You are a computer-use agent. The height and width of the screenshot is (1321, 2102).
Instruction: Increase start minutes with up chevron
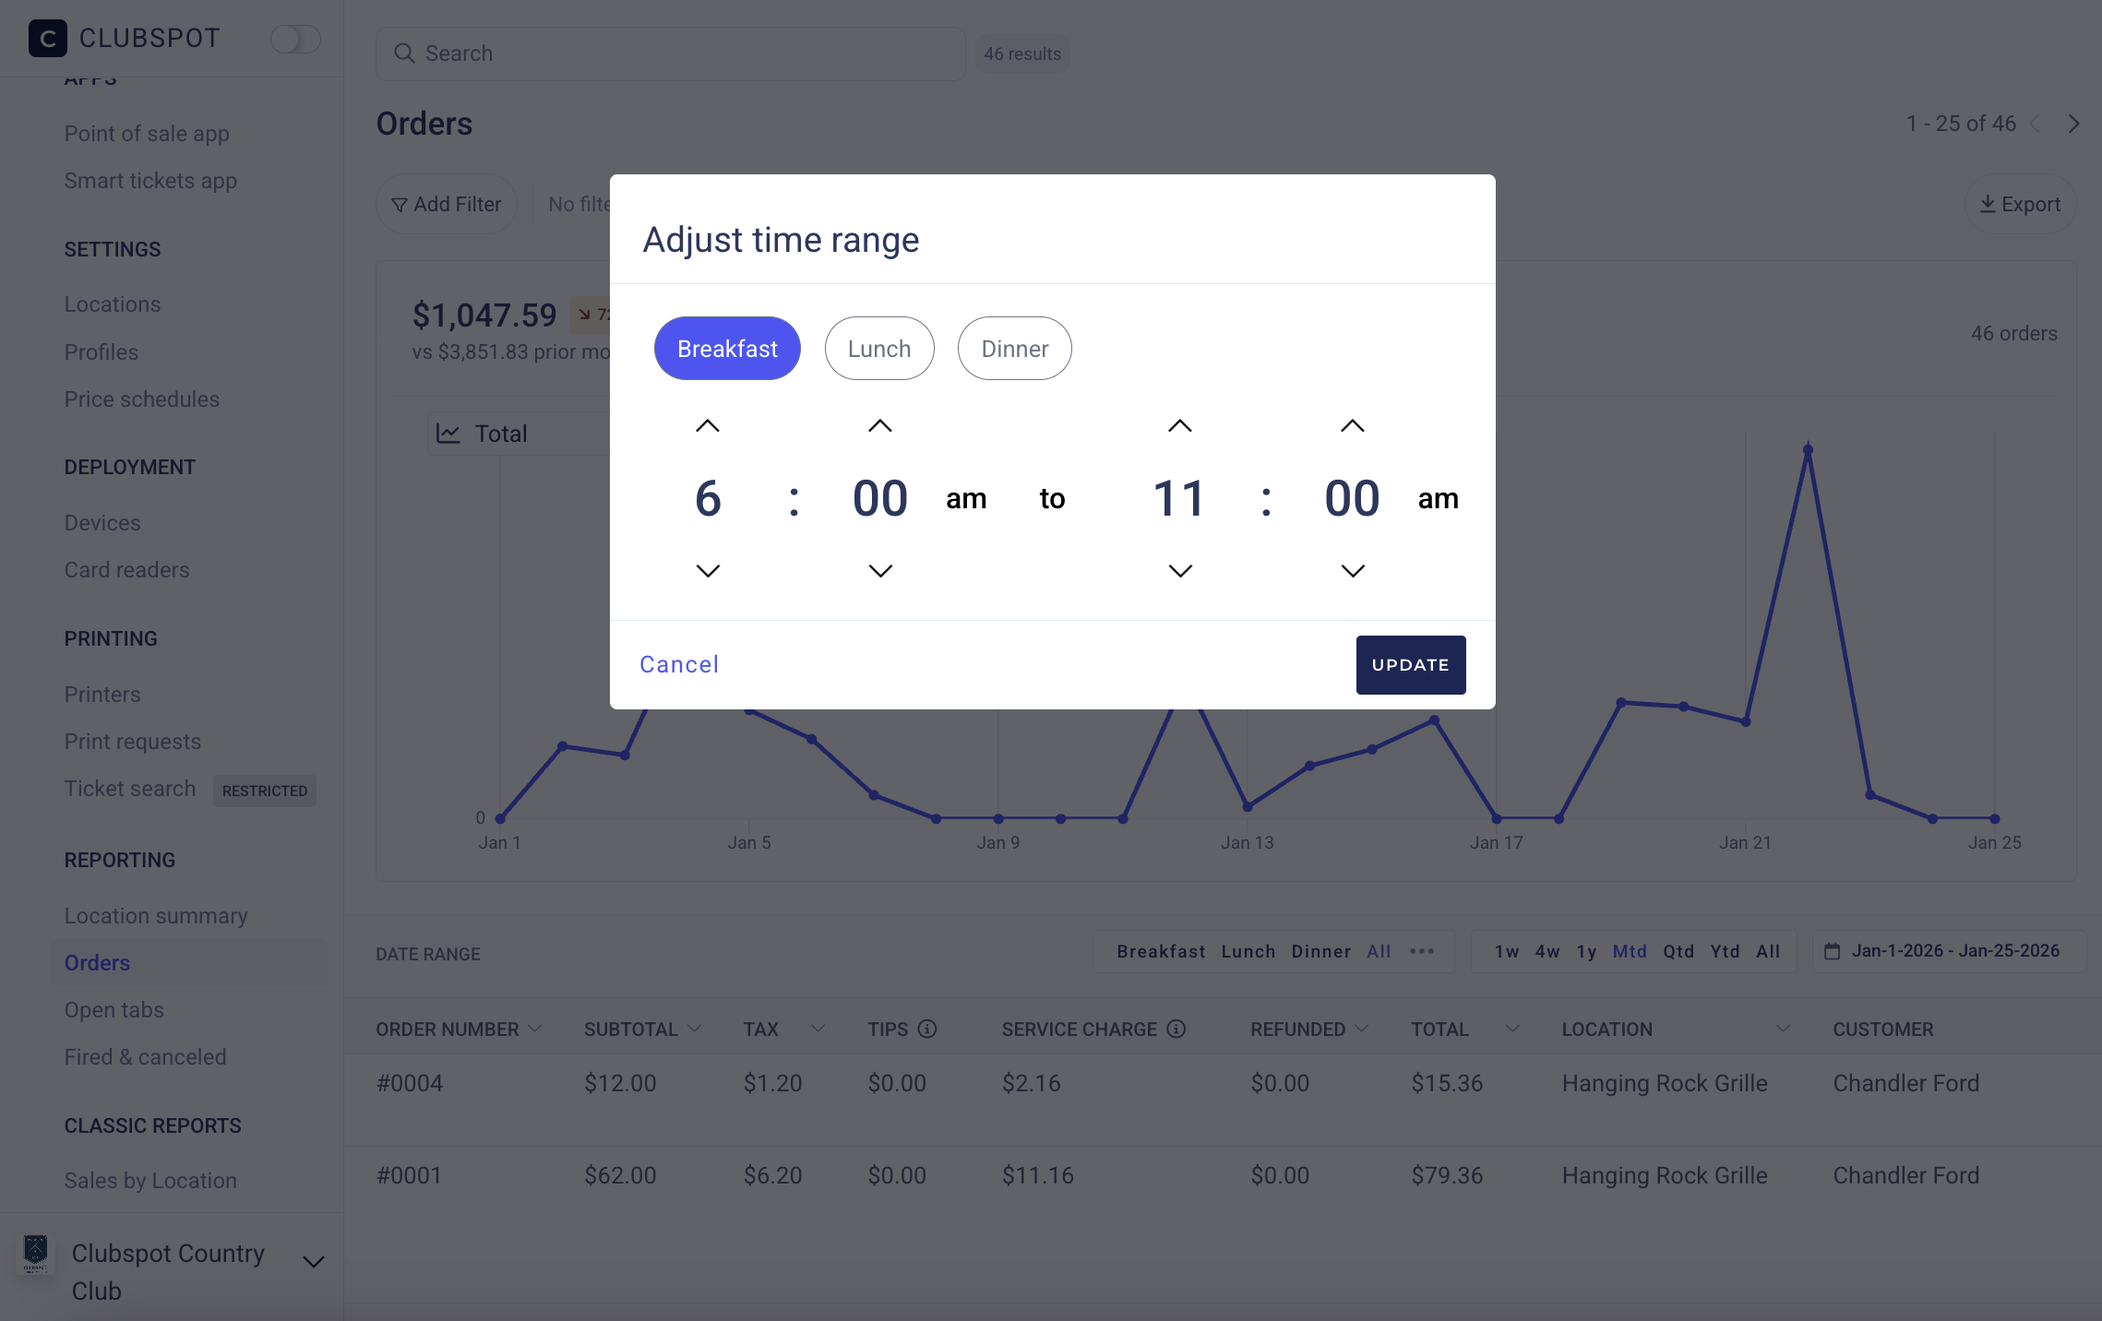[x=880, y=426]
